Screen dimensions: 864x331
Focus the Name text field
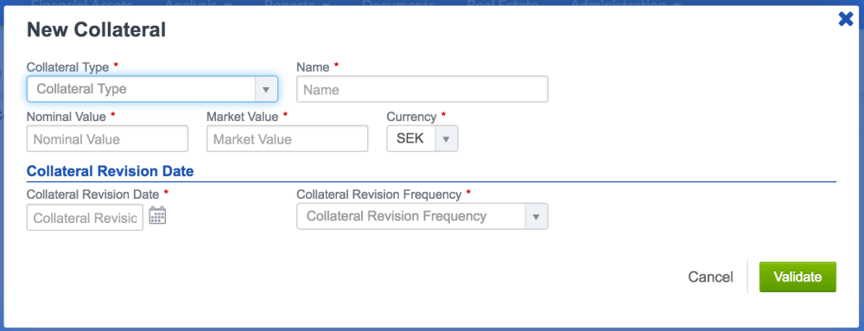[x=422, y=89]
